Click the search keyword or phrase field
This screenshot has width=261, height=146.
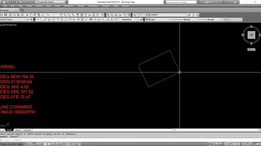181,2
